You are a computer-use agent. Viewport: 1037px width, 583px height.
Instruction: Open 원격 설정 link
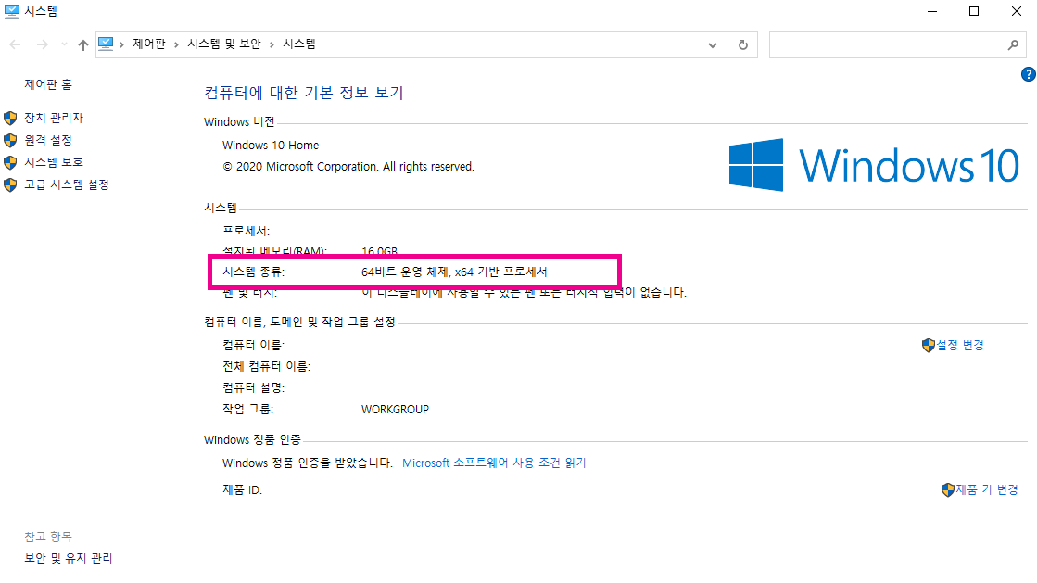tap(48, 140)
